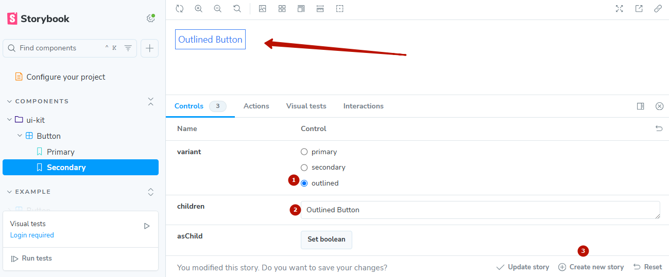Select the primary variant radio
The image size is (669, 277).
coord(304,152)
